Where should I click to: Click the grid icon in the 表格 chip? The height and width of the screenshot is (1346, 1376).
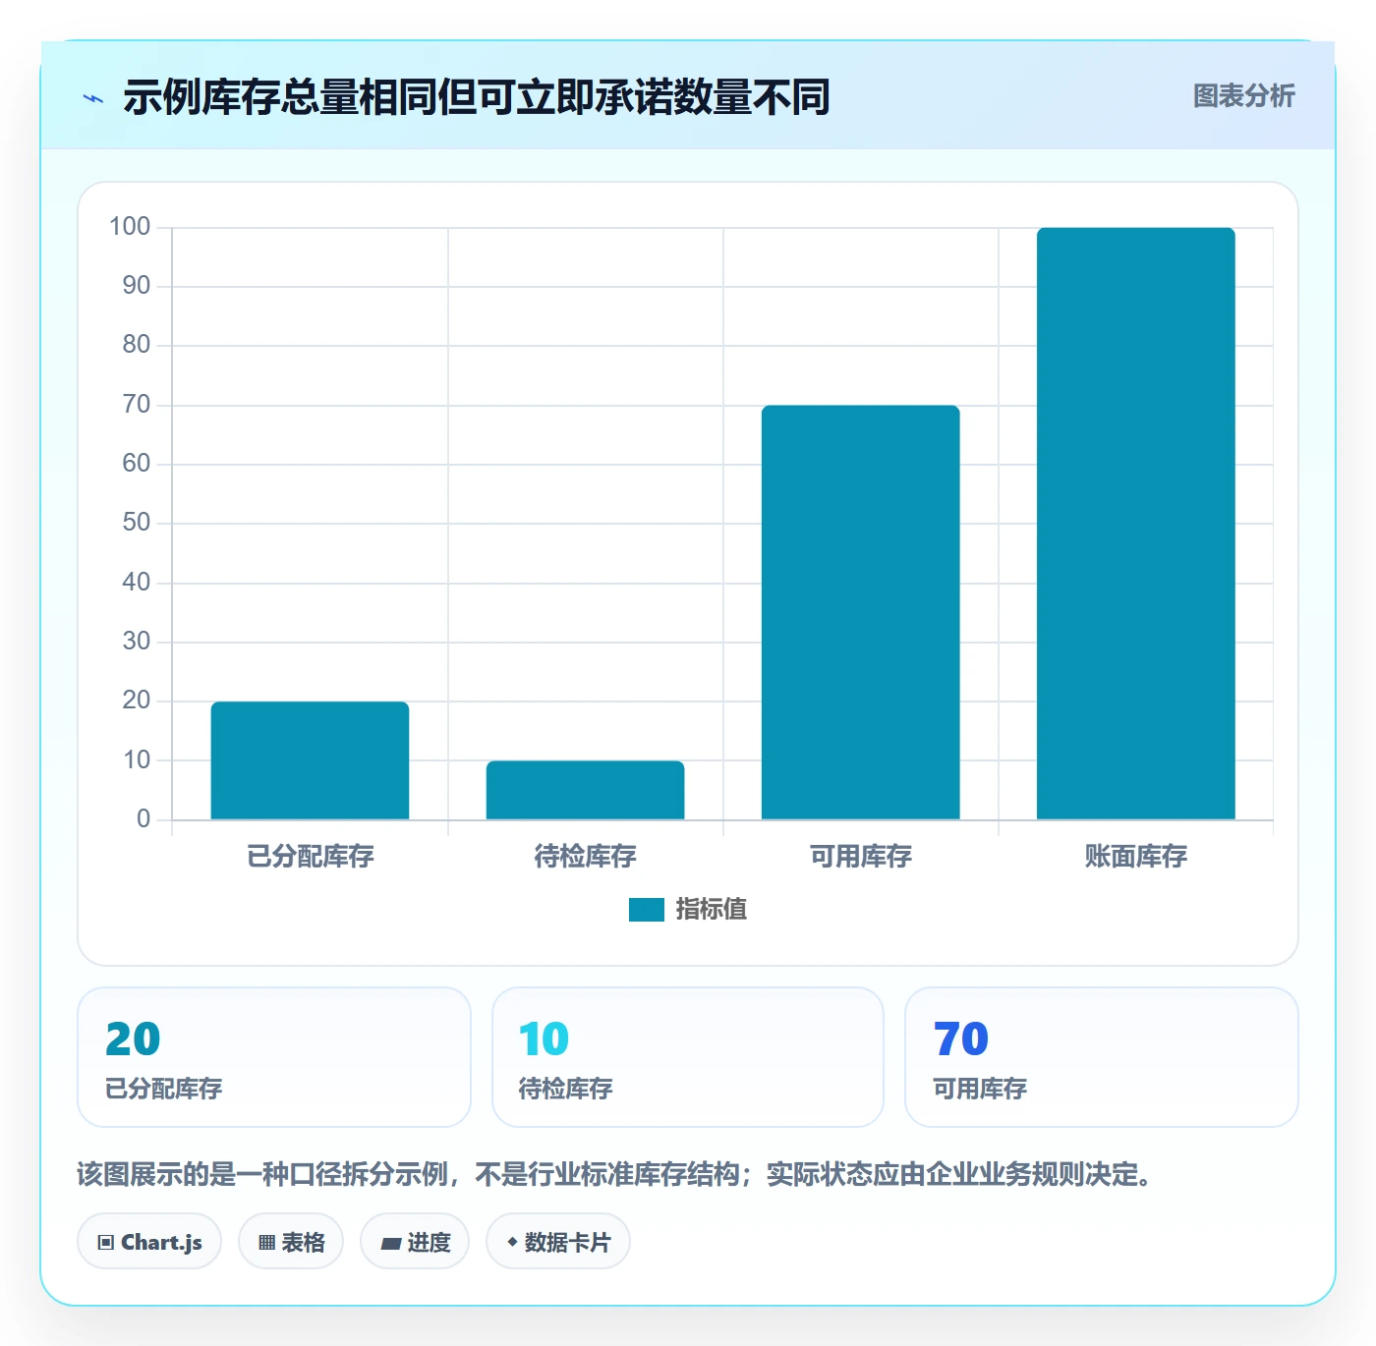pos(266,1243)
